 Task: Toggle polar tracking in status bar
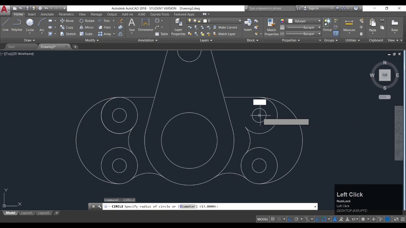click(296, 219)
